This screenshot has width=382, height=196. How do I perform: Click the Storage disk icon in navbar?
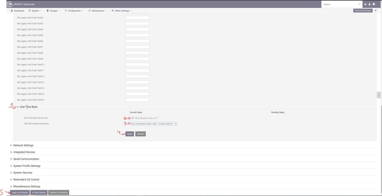pyautogui.click(x=48, y=11)
